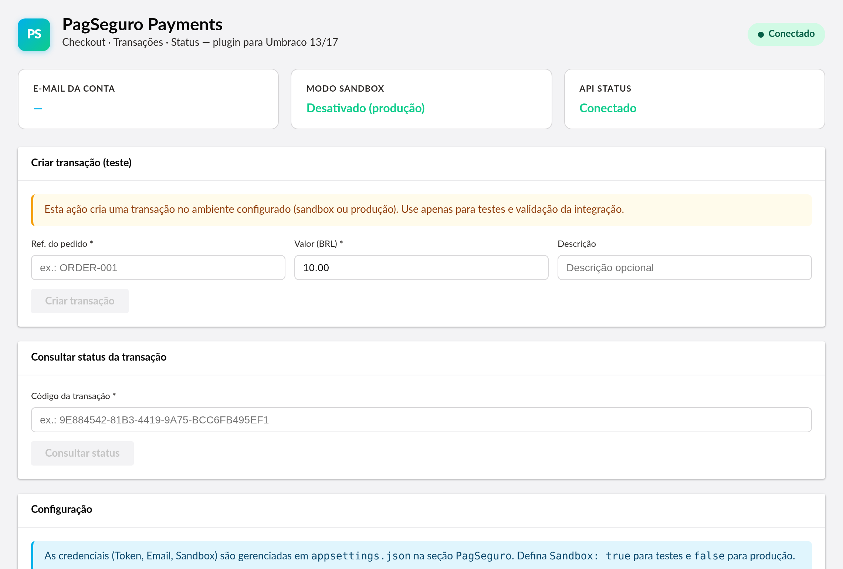Click the Ref. do pedido field label
Screen dimensions: 843x569
tap(62, 244)
